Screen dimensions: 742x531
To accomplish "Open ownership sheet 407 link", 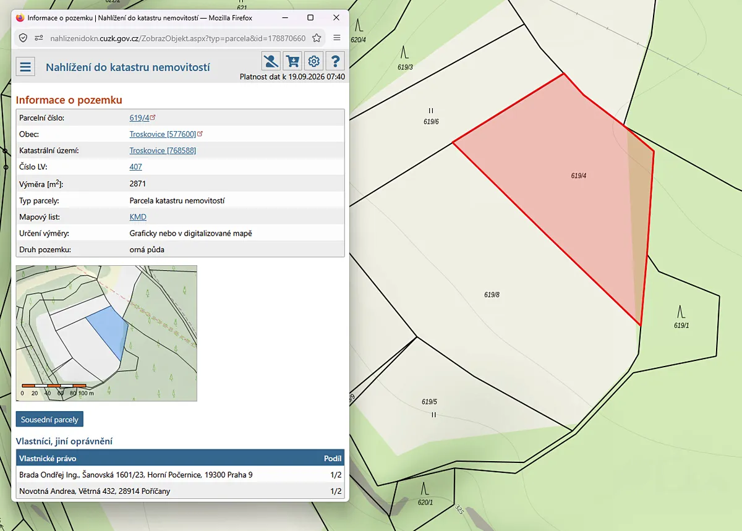I will 135,167.
